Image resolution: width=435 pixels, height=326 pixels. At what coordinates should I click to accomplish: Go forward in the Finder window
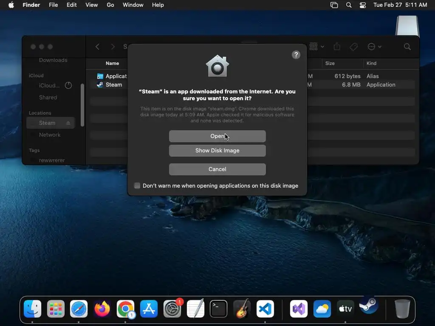[113, 47]
